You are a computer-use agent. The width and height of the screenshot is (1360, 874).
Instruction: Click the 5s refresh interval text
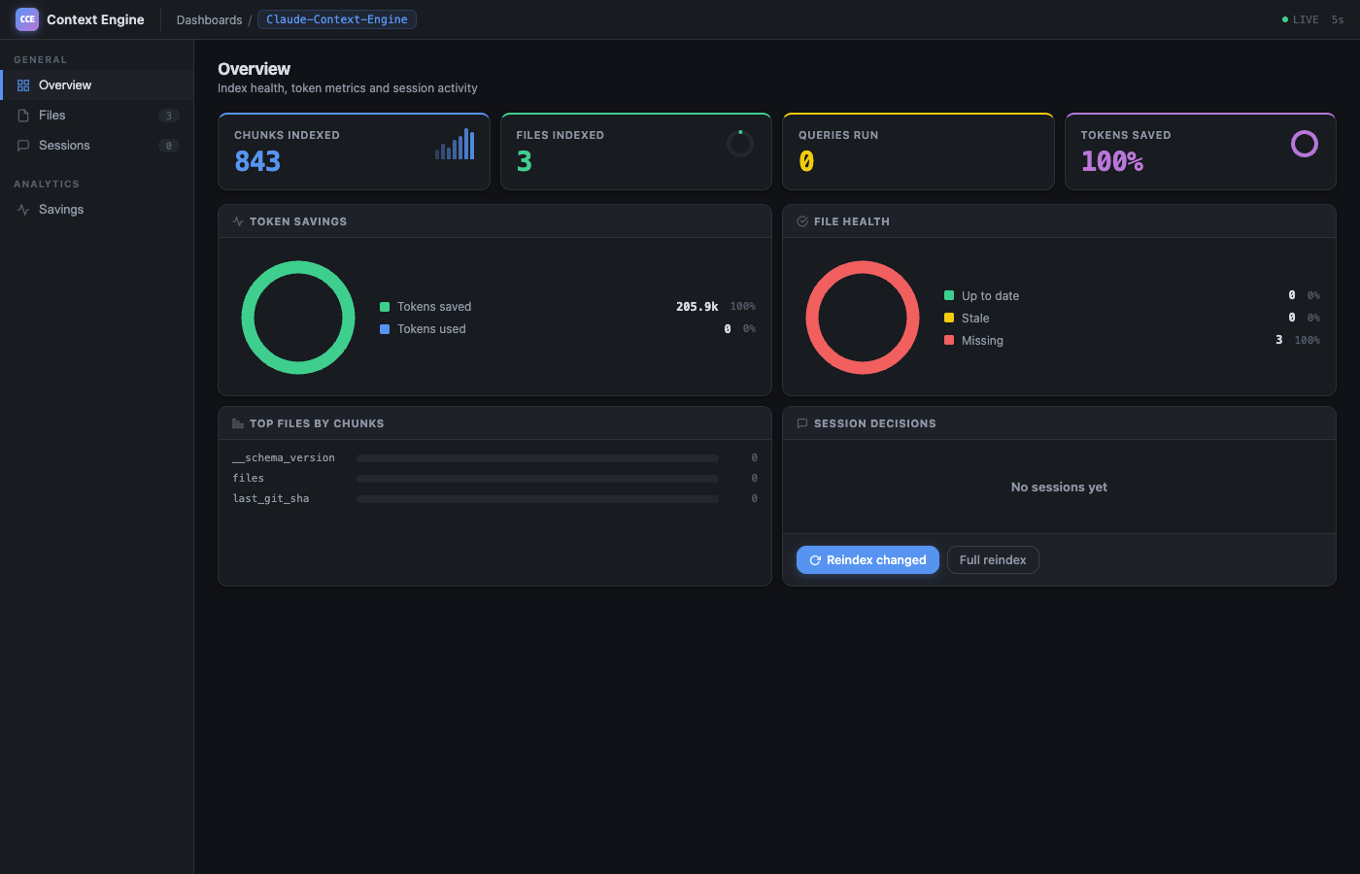(1338, 19)
